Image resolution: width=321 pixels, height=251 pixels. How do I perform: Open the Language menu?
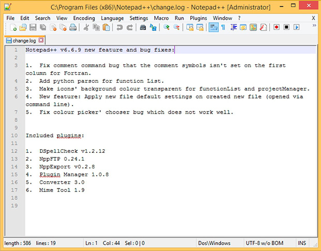pyautogui.click(x=112, y=18)
